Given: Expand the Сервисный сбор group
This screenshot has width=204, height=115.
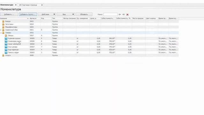Looking at the screenshot, I should tap(1, 30).
